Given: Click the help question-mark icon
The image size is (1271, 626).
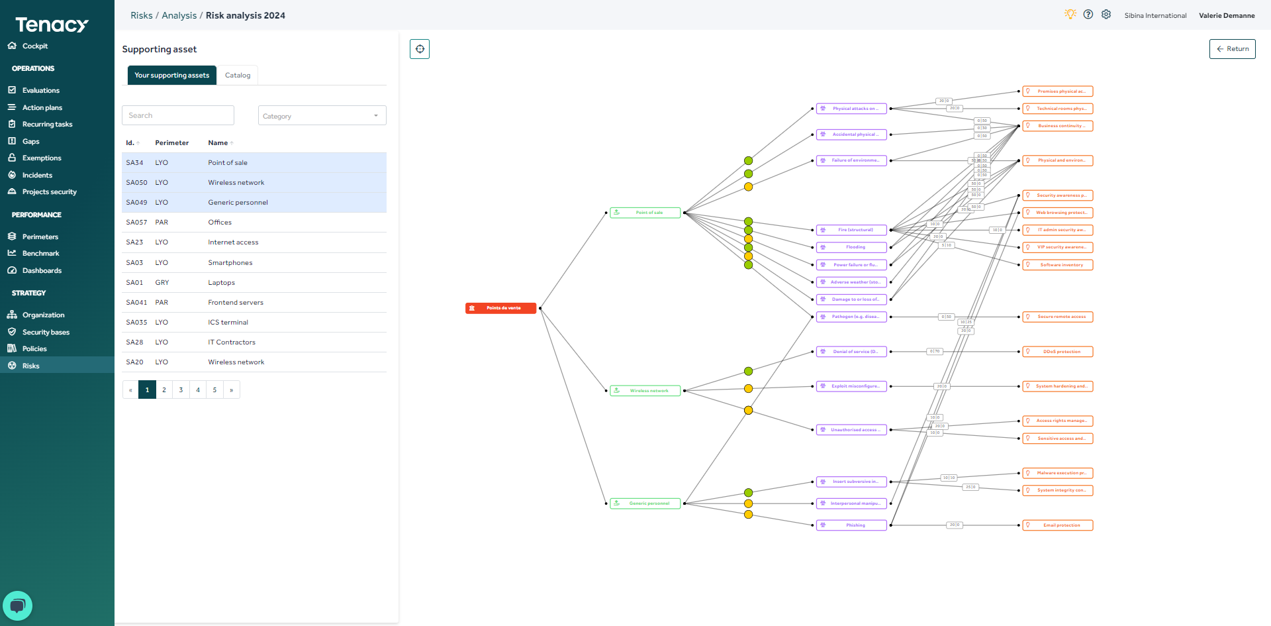Looking at the screenshot, I should coord(1088,14).
